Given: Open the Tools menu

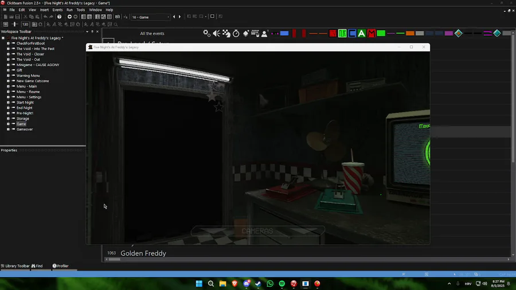Looking at the screenshot, I should pyautogui.click(x=81, y=10).
